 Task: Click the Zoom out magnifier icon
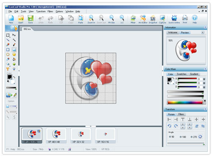click(x=101, y=19)
